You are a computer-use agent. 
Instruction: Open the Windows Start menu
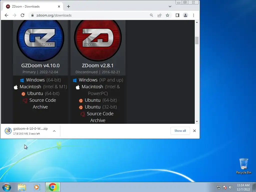point(7,187)
